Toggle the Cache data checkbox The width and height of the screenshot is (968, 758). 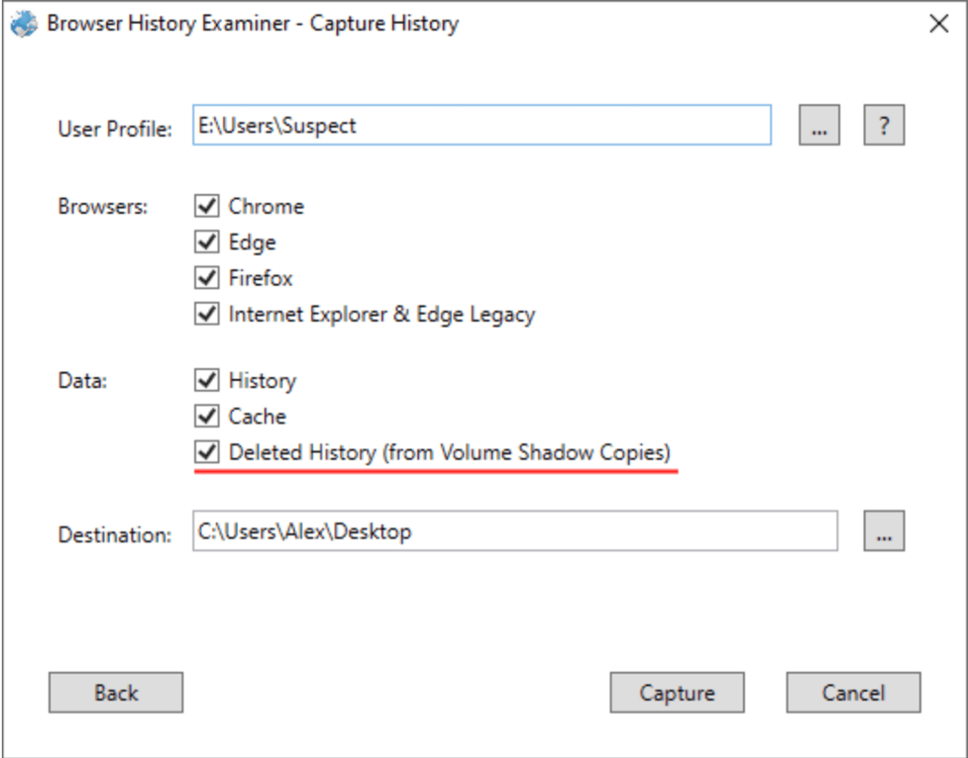click(207, 416)
